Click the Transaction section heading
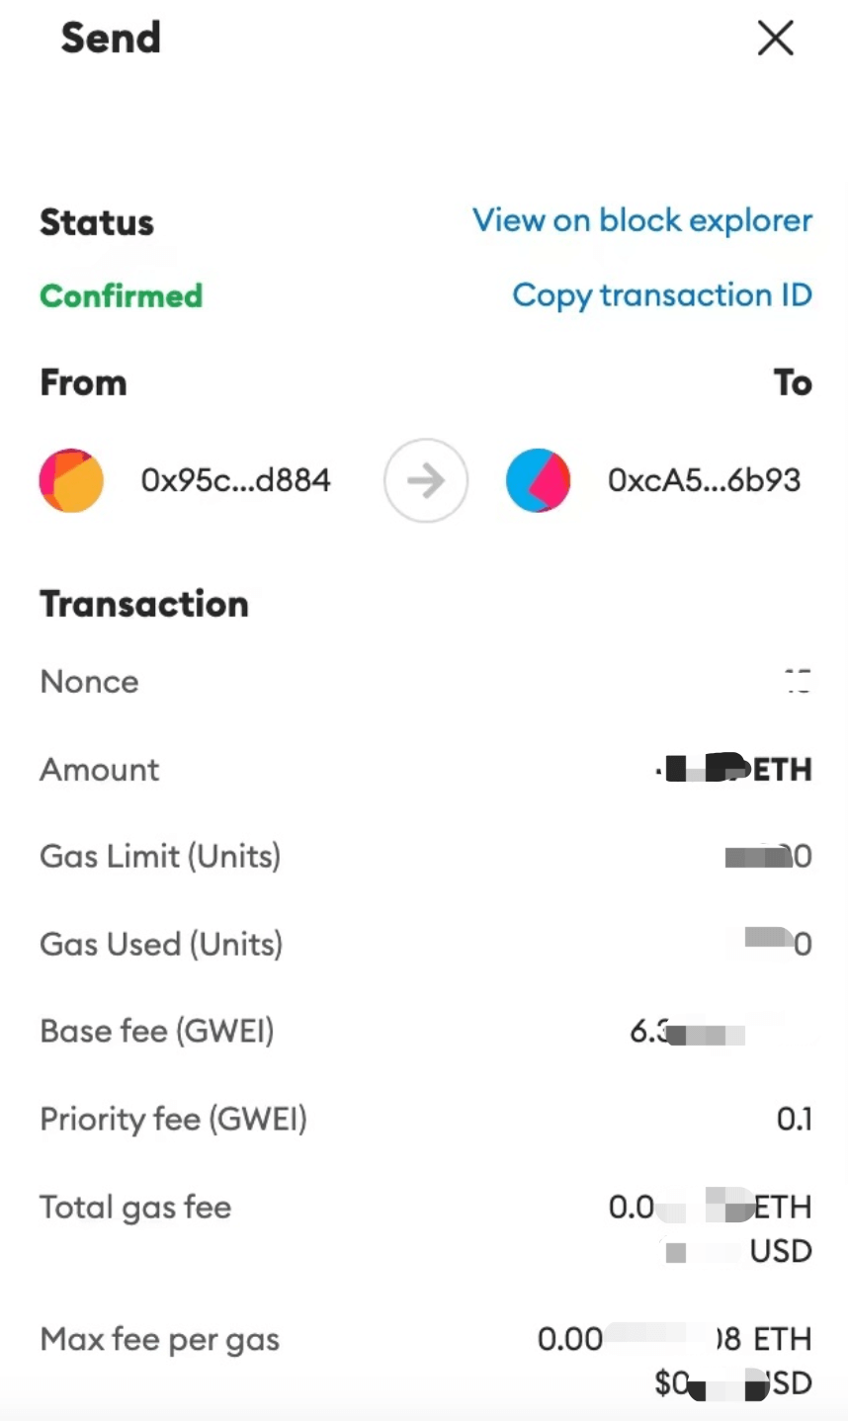This screenshot has height=1421, width=848. [x=144, y=605]
